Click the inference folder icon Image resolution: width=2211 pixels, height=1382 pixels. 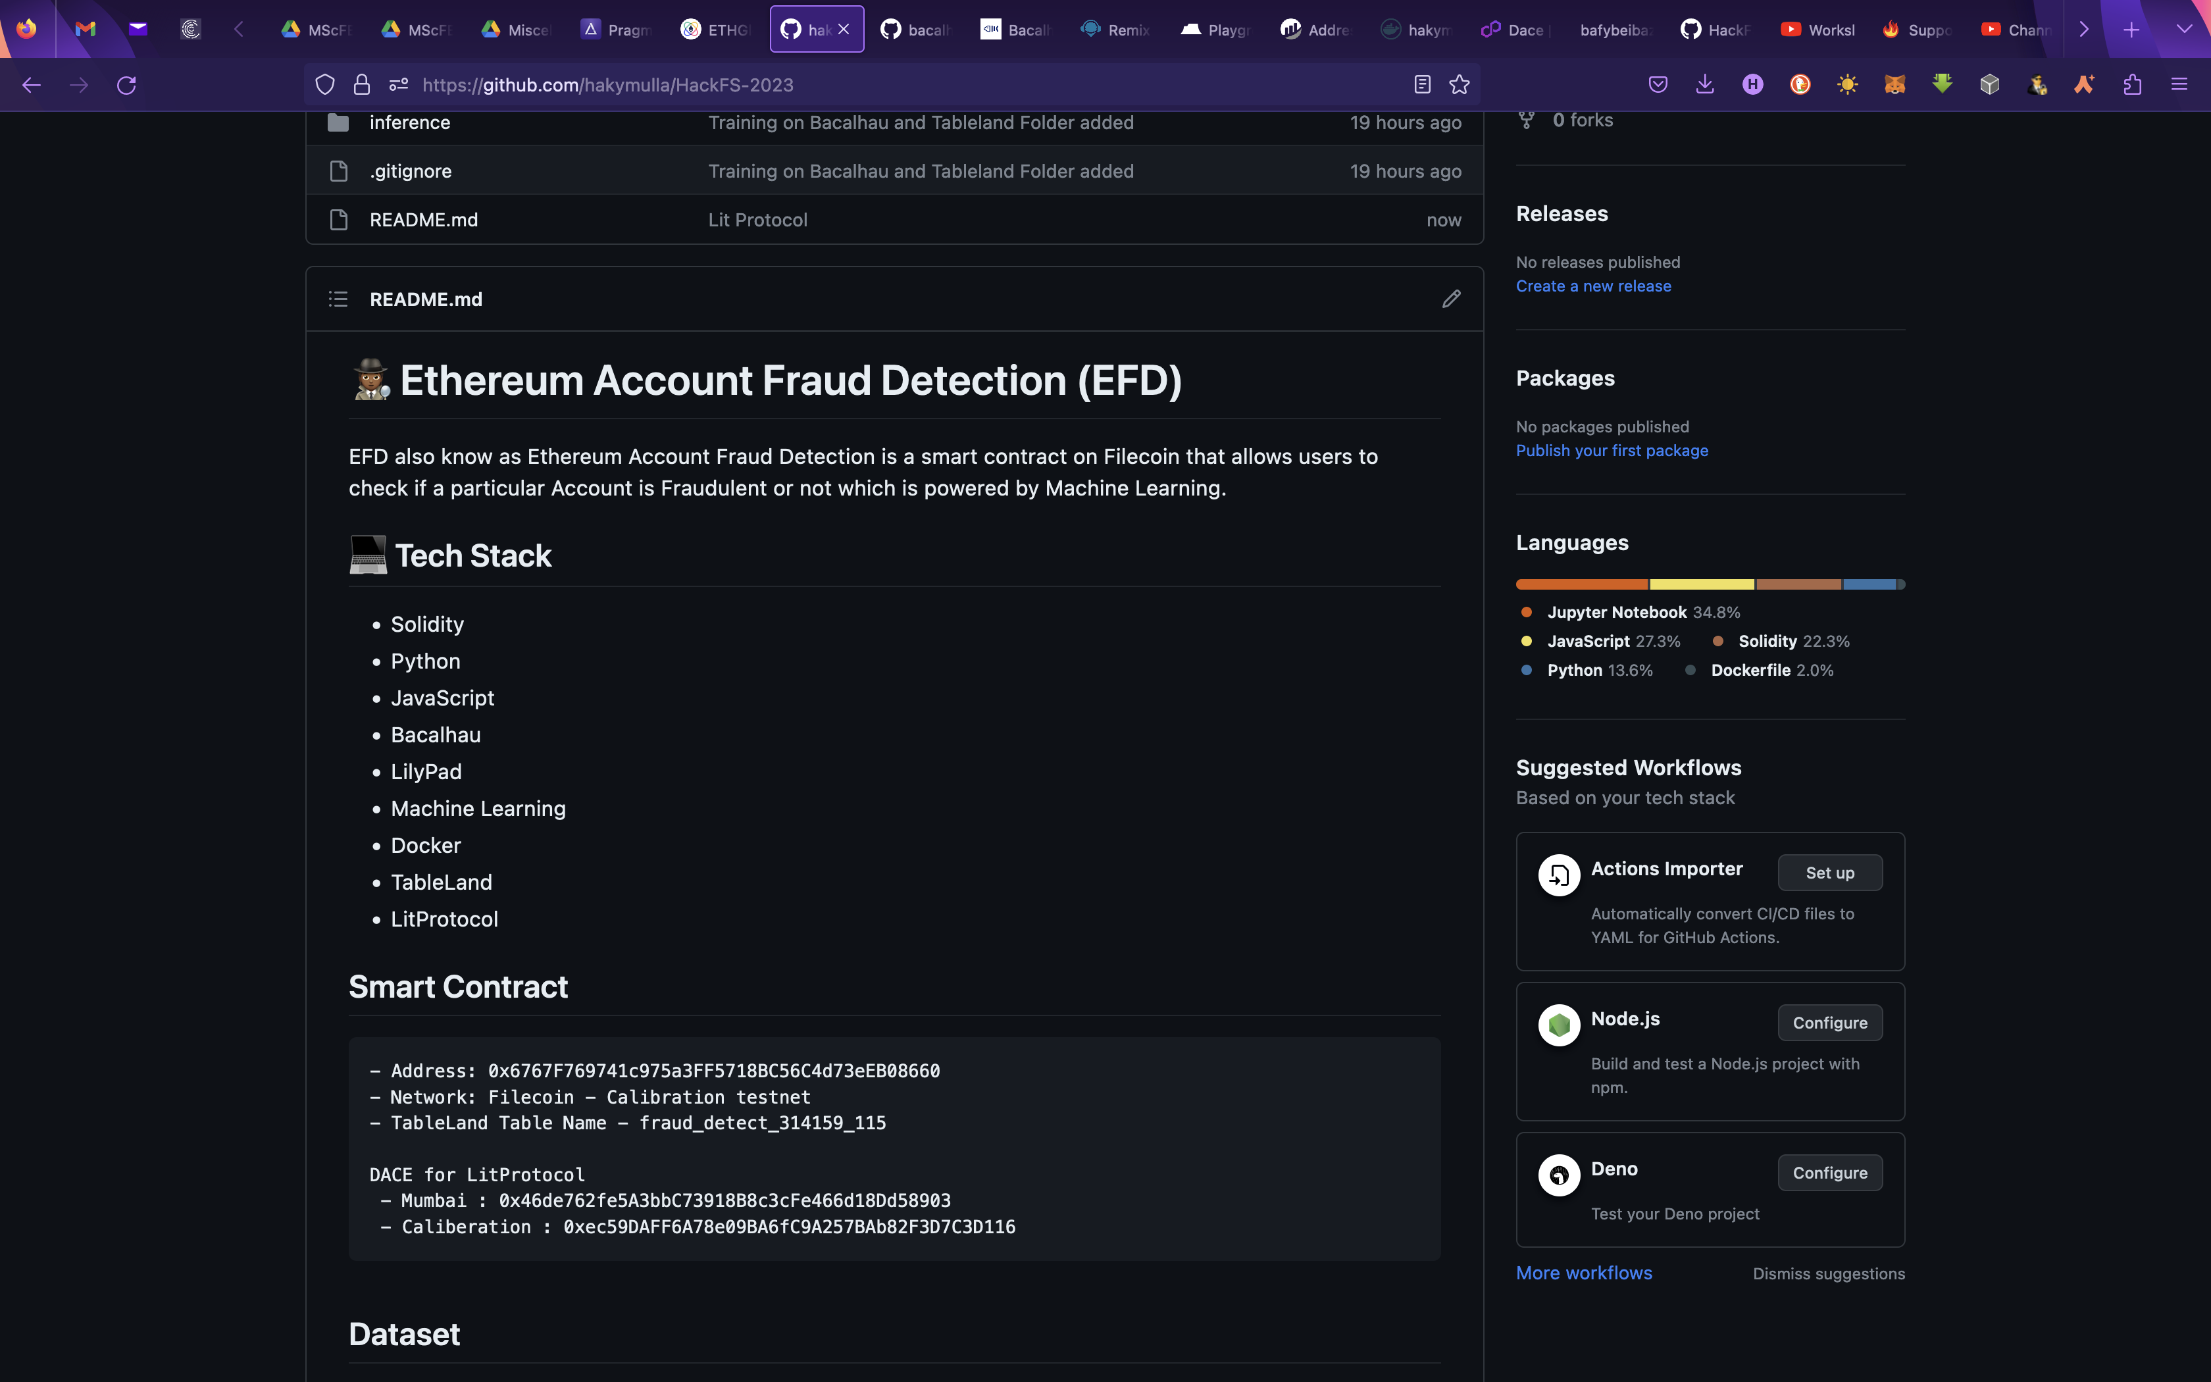tap(338, 122)
